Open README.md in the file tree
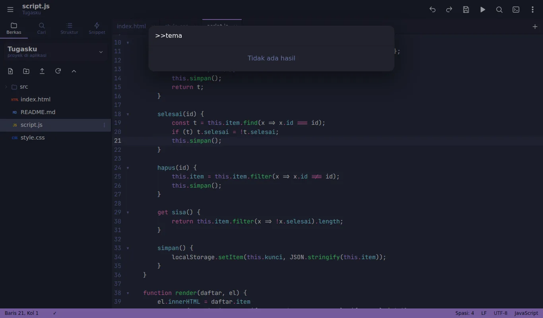 click(x=55, y=112)
